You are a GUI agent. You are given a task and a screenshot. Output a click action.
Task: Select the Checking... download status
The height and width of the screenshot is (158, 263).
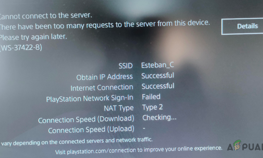point(159,118)
